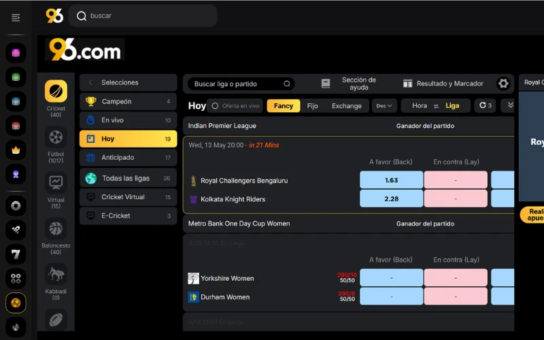Click the magnifier icon in buscar field
The height and width of the screenshot is (340, 544).
click(82, 16)
